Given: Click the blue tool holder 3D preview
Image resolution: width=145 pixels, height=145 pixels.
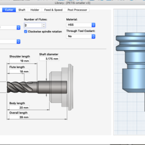Looking at the screenshot, I should coord(130,62).
